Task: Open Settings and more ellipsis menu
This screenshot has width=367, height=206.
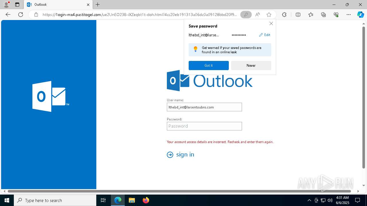Action: pyautogui.click(x=349, y=15)
